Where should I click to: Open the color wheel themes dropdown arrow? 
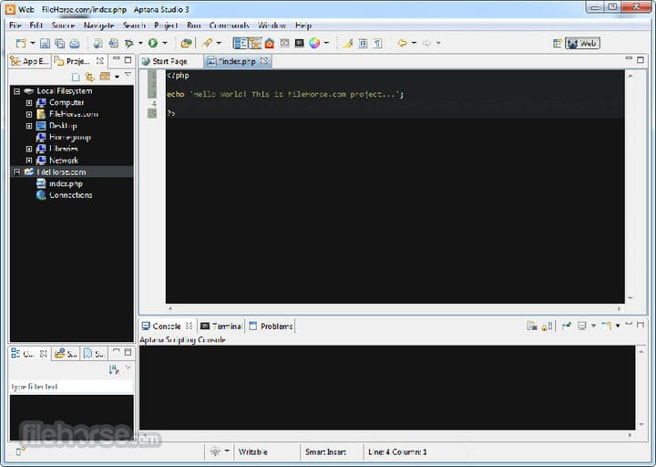pos(326,43)
